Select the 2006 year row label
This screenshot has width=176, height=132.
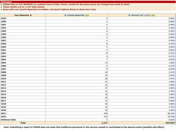(4, 66)
